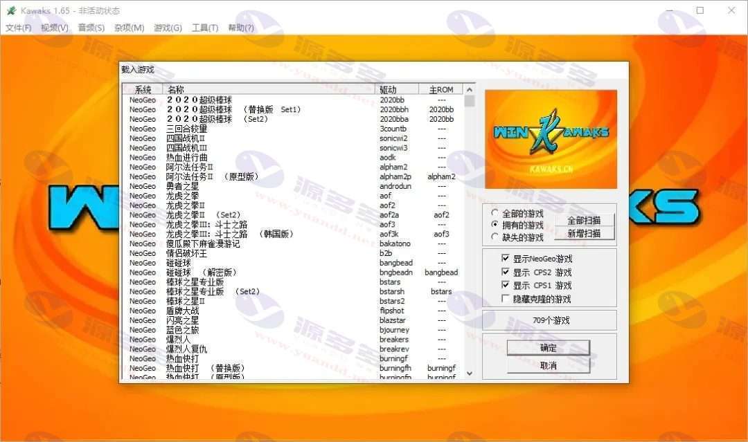
Task: Select 爆烈人复仇 game row
Action: (292, 349)
